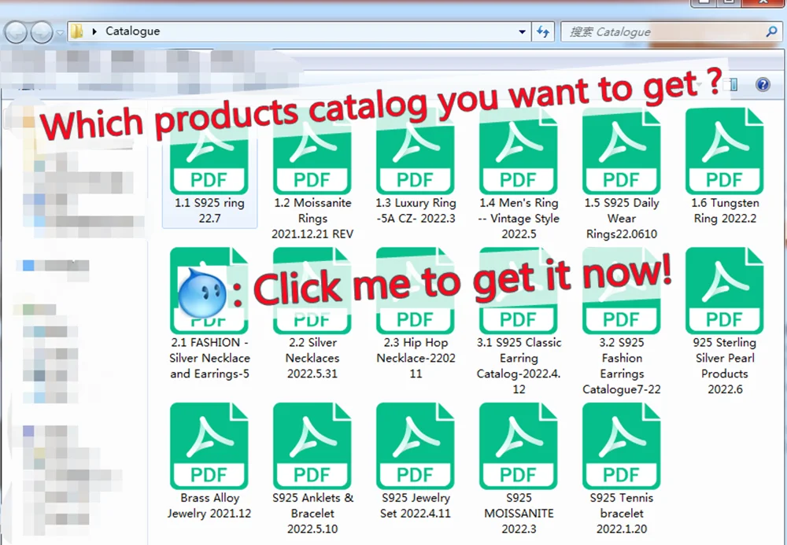Click the blue chat mascot icon
This screenshot has height=545, width=787.
(x=202, y=293)
